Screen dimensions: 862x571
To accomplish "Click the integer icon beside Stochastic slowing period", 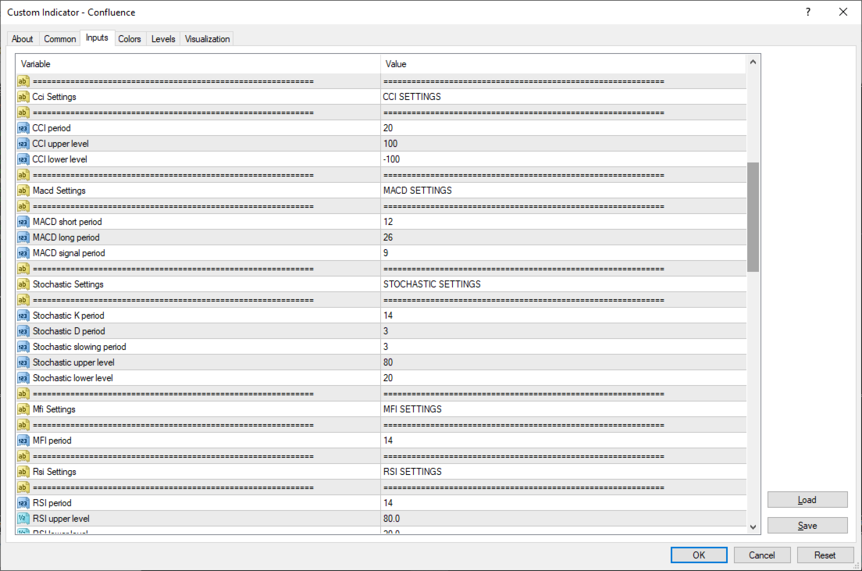I will [x=23, y=347].
